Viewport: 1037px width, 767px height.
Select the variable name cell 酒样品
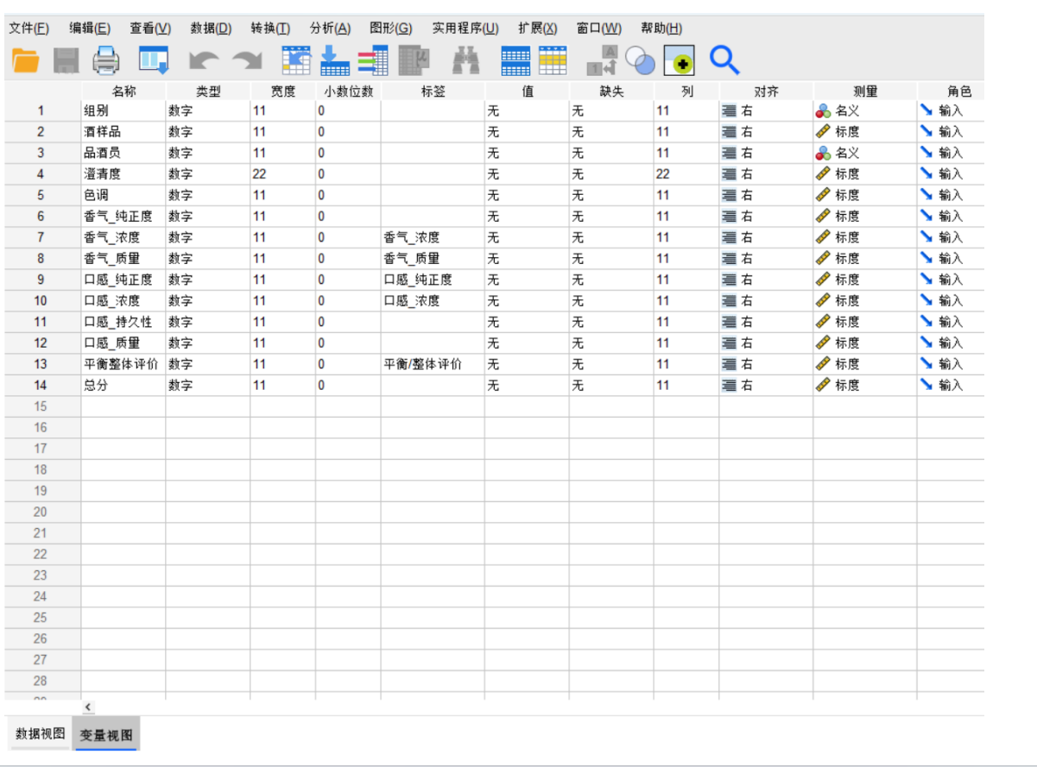123,132
